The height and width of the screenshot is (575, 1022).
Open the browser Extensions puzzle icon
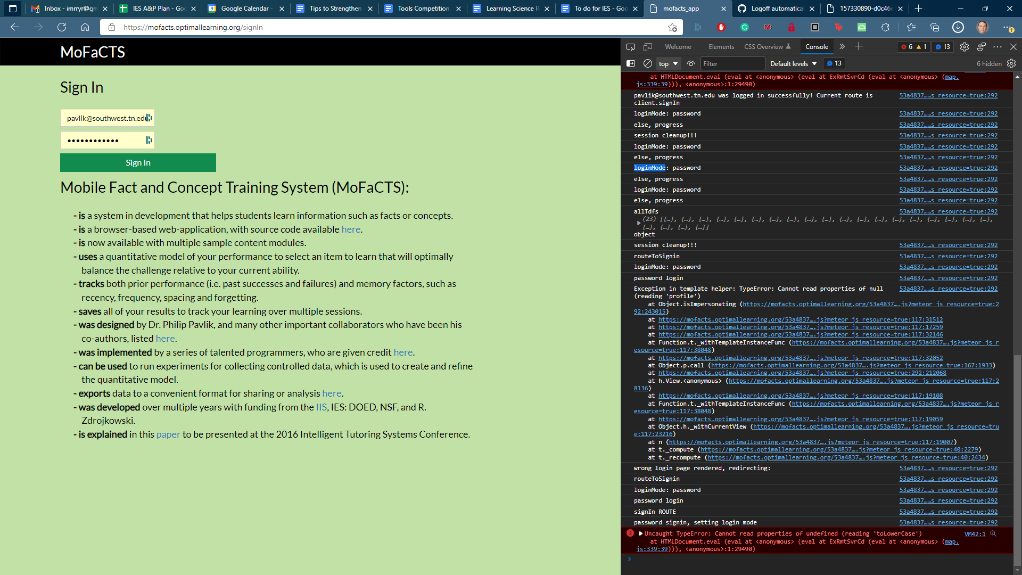pyautogui.click(x=885, y=27)
